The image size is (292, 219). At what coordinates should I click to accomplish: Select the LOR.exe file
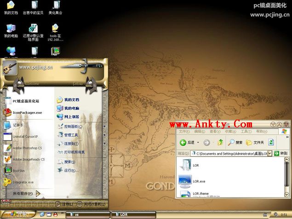(192, 181)
